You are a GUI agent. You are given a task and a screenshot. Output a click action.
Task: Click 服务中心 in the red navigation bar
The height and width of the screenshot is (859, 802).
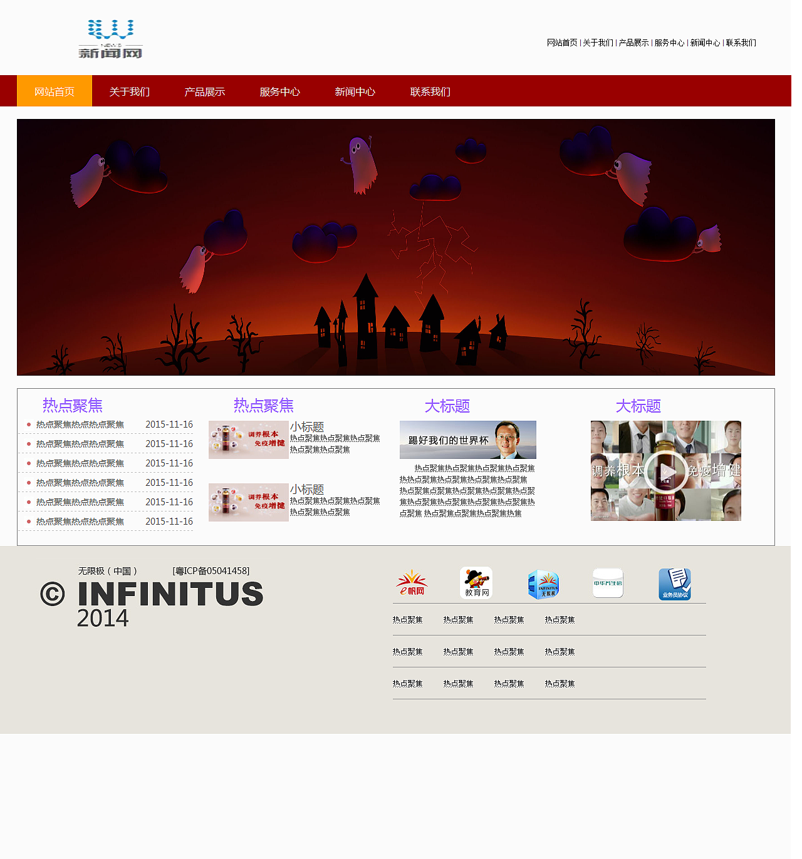pyautogui.click(x=279, y=91)
